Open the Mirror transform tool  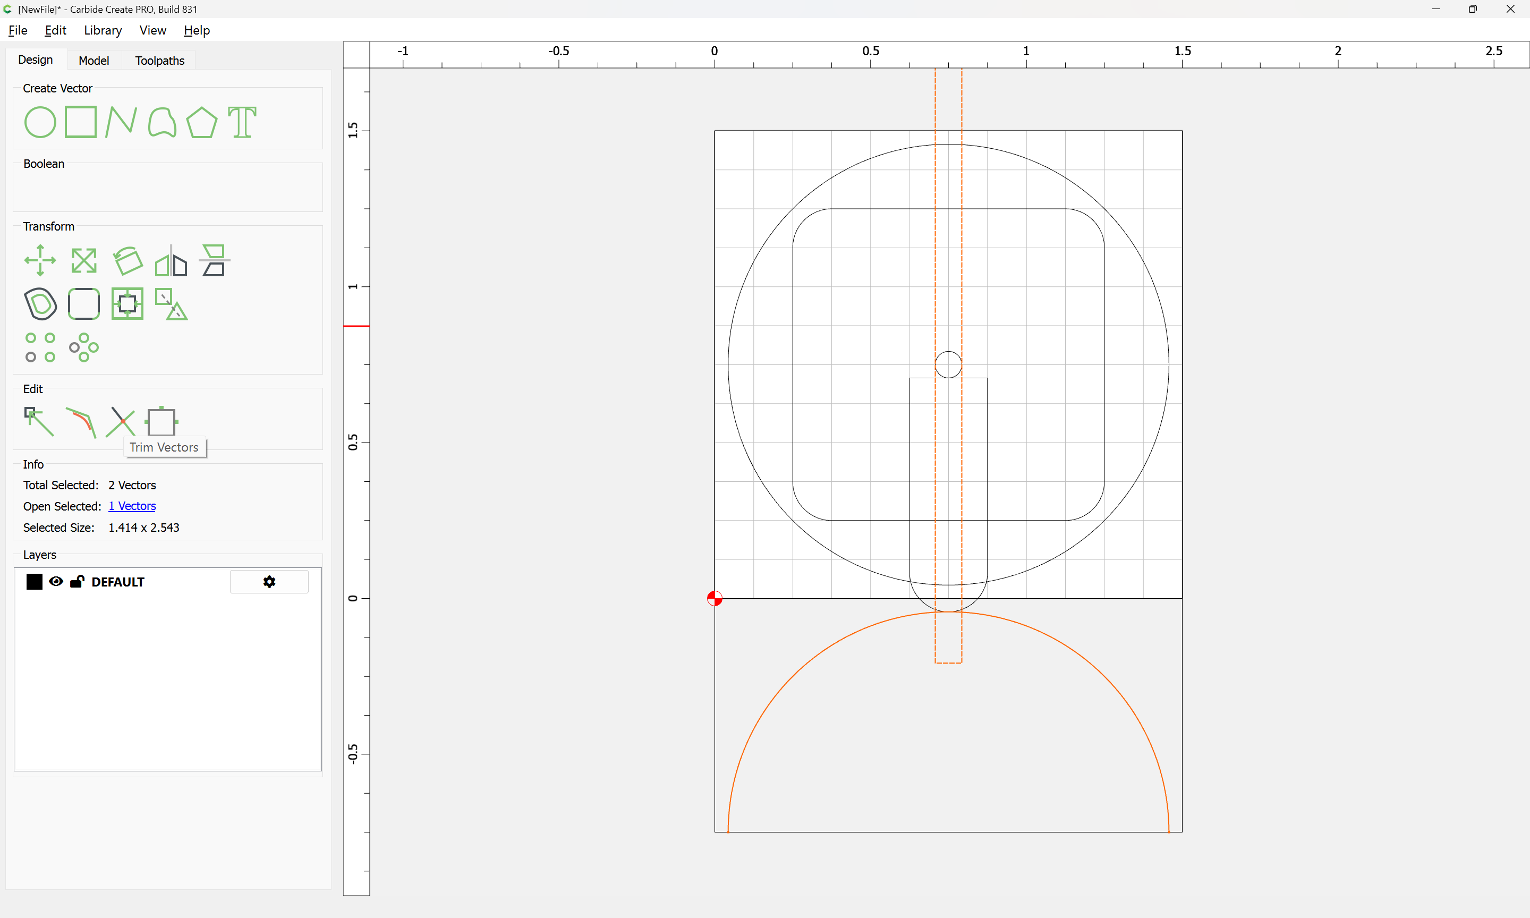pos(171,260)
